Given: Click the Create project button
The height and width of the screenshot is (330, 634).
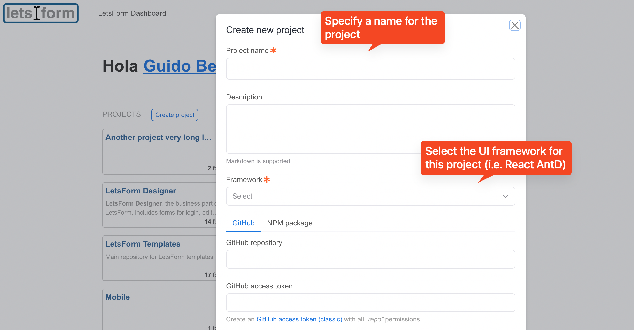Looking at the screenshot, I should 175,115.
